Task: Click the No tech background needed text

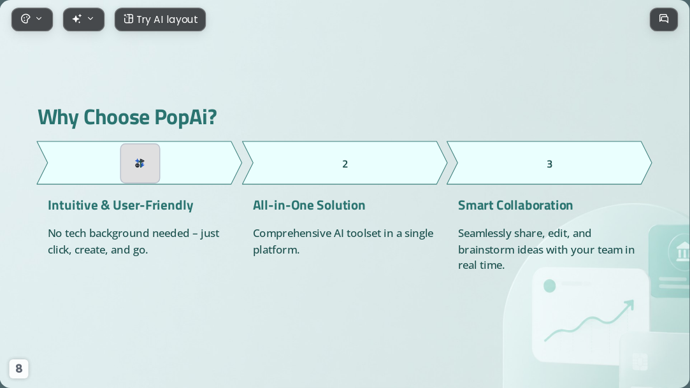Action: click(133, 241)
